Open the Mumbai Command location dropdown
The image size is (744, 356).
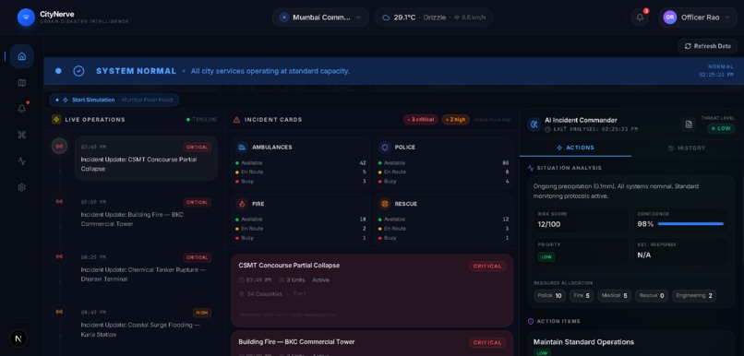click(320, 18)
